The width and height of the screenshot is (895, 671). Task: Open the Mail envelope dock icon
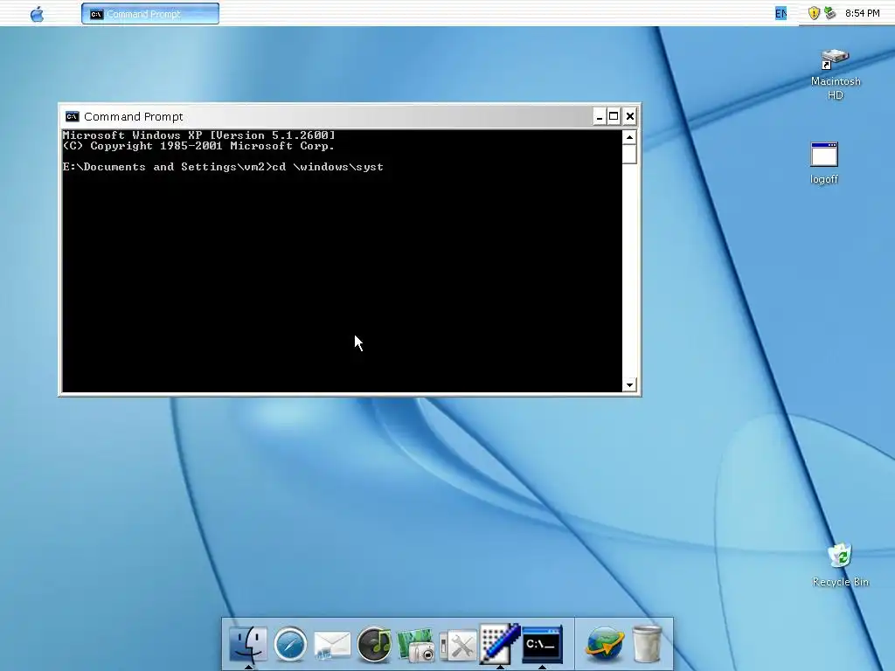point(332,646)
